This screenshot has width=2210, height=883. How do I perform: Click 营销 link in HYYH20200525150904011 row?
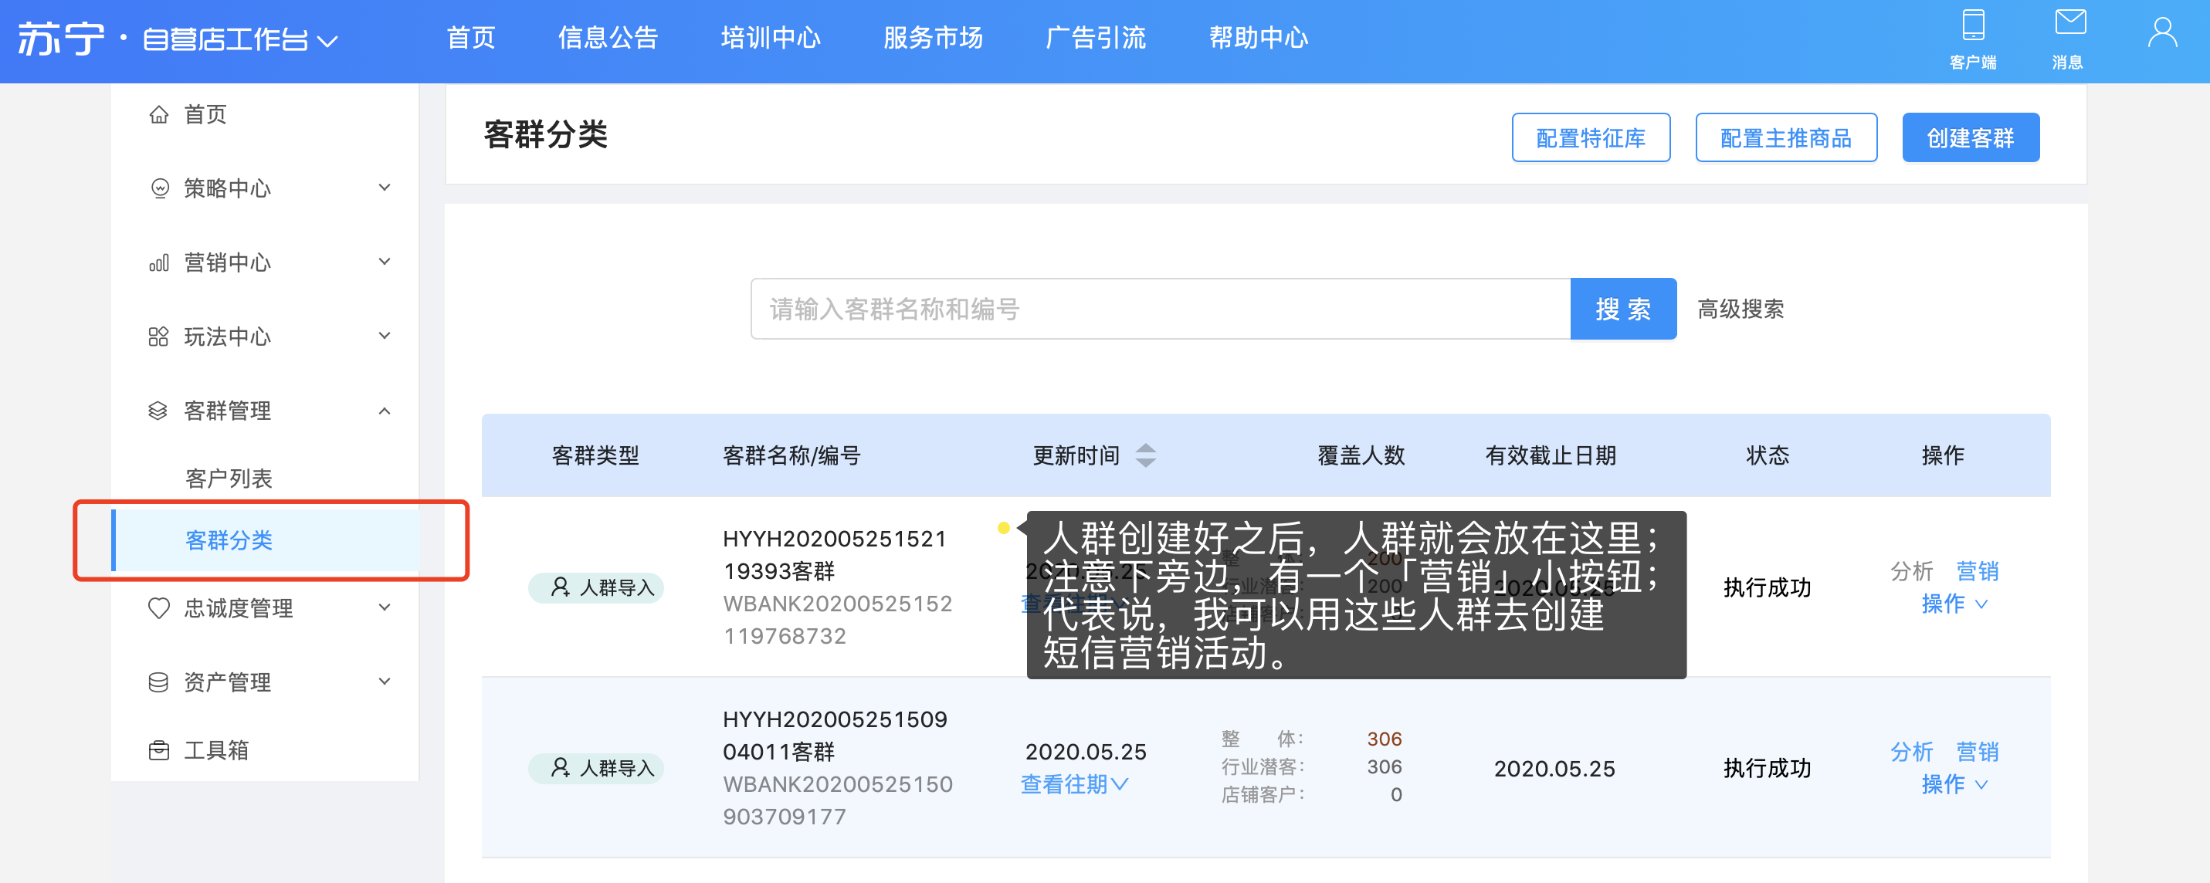1977,752
